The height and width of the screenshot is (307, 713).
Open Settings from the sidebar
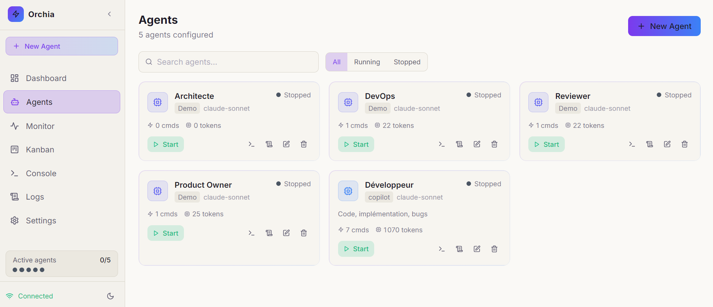(x=62, y=220)
